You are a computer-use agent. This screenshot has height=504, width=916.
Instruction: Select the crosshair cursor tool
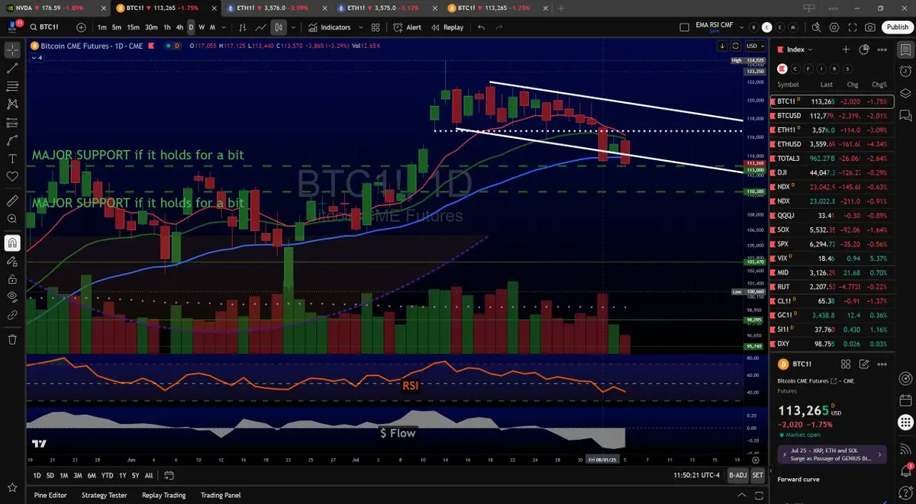point(12,50)
